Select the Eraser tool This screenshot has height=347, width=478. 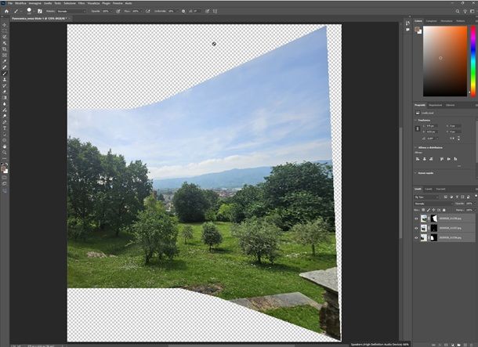[x=4, y=92]
